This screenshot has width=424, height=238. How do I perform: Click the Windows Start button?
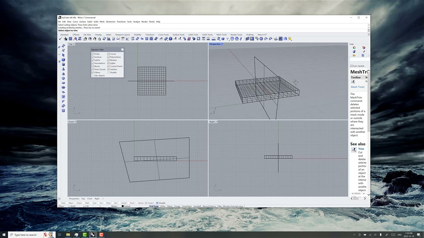[4, 235]
